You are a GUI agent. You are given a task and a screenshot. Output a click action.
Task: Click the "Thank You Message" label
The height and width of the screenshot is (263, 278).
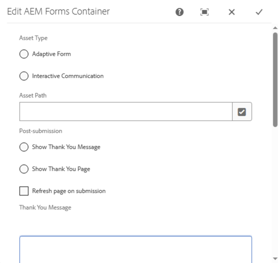45,207
